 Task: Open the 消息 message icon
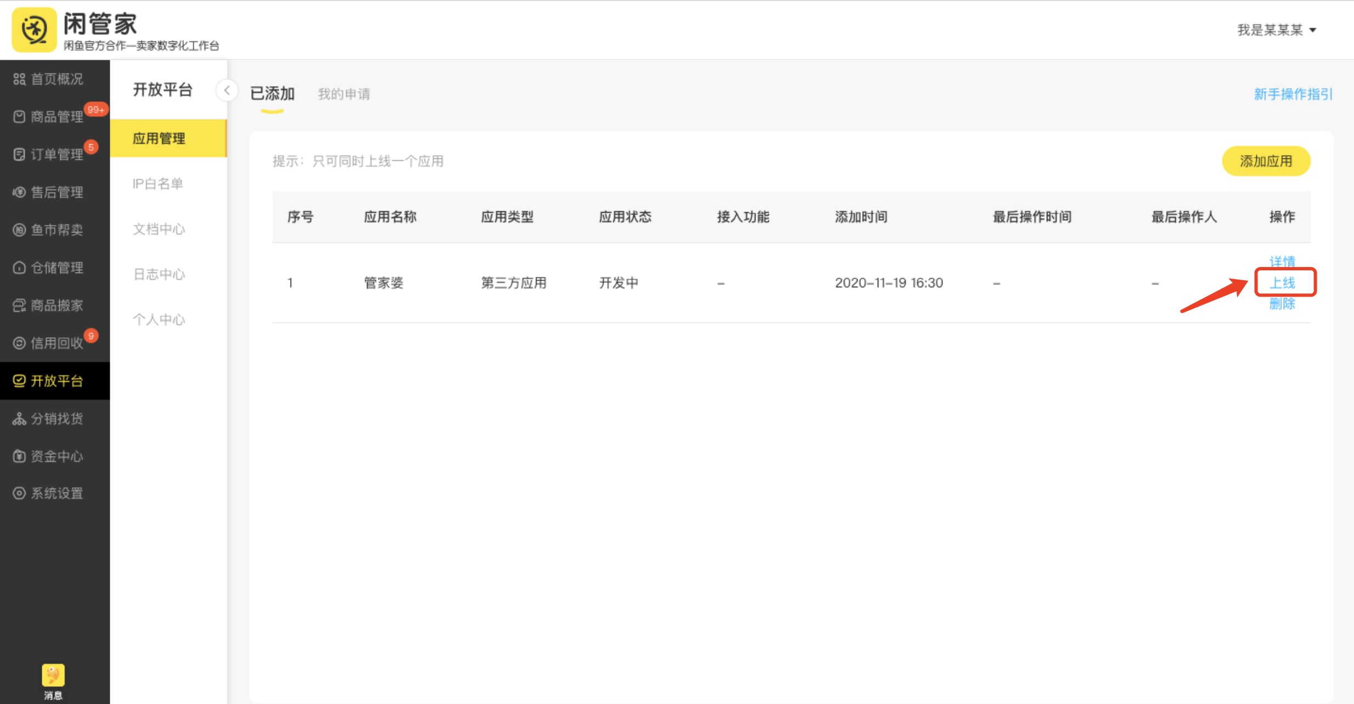53,675
